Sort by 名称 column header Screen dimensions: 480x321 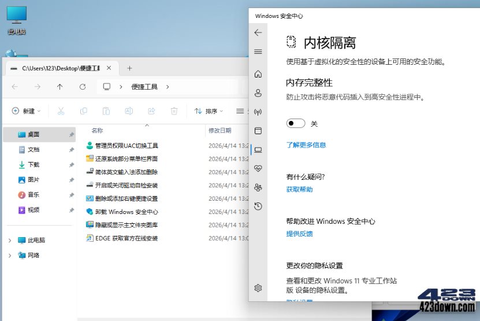coord(97,131)
